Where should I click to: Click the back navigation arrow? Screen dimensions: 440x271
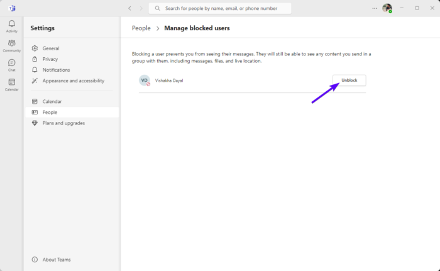tap(129, 8)
